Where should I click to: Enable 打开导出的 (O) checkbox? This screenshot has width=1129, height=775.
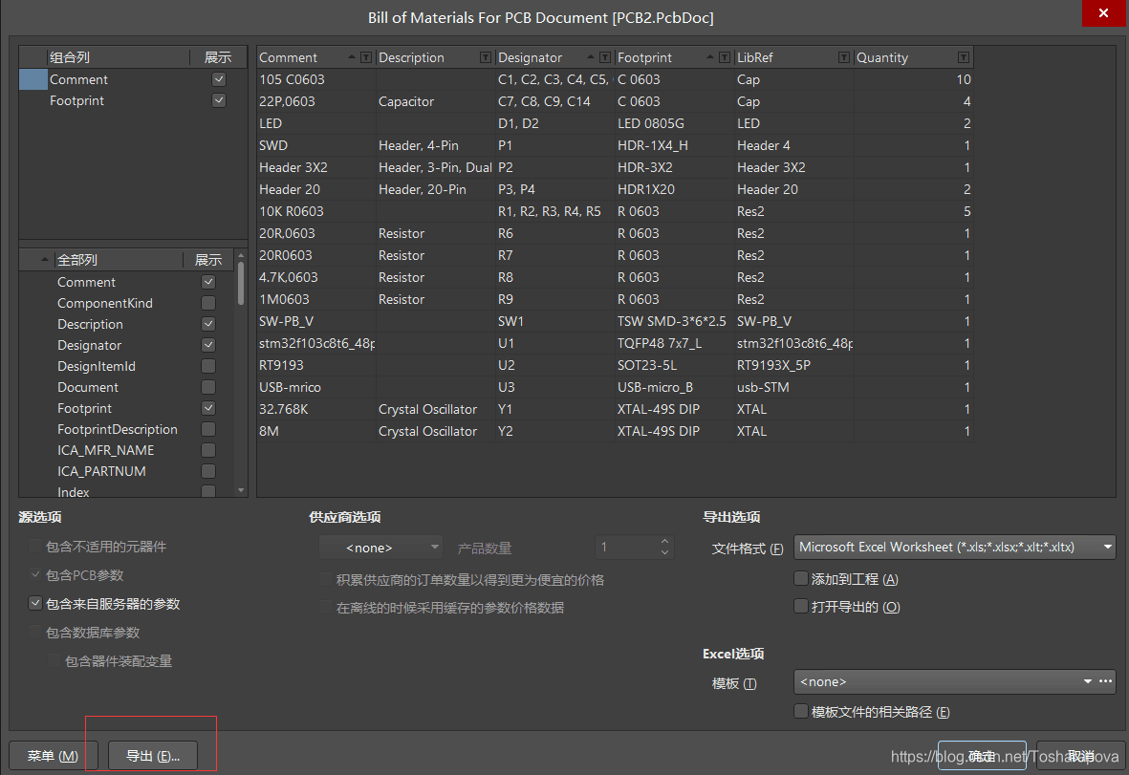point(801,607)
